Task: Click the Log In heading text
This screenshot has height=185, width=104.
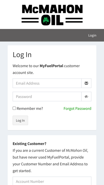Action: [22, 55]
